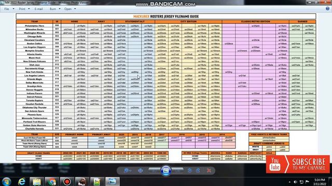Screen dimensions: 332x186
Task: Open the Windows Start menu
Action: point(6,182)
